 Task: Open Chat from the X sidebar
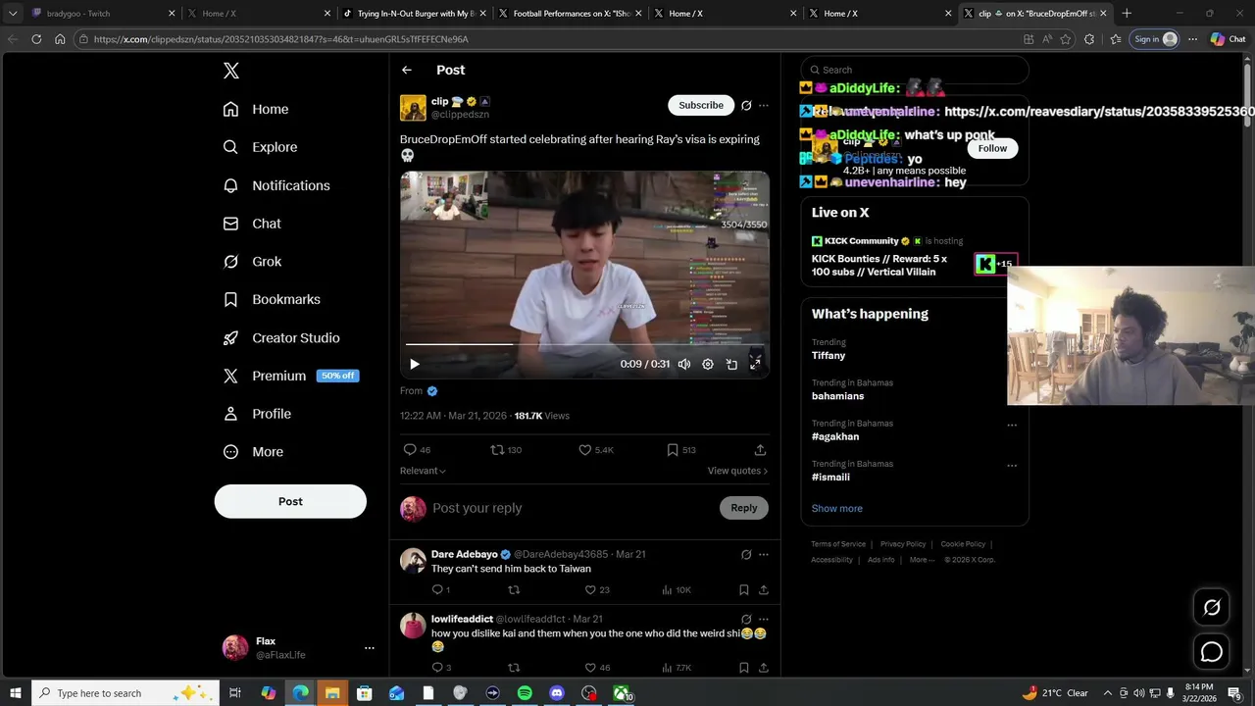[x=252, y=224]
